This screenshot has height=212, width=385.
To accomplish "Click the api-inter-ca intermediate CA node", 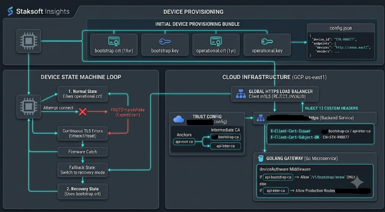I will point(225,146).
